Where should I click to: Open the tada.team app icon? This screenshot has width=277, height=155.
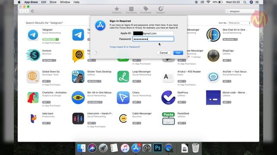click(33, 118)
